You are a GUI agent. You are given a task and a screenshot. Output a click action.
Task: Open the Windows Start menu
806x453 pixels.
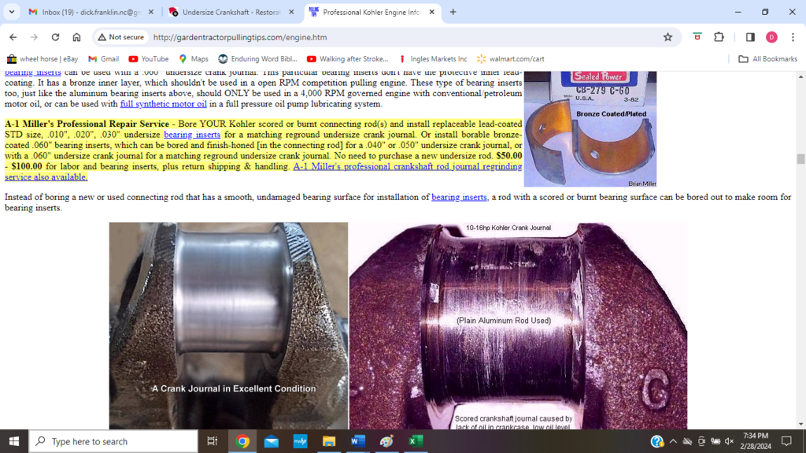(14, 441)
